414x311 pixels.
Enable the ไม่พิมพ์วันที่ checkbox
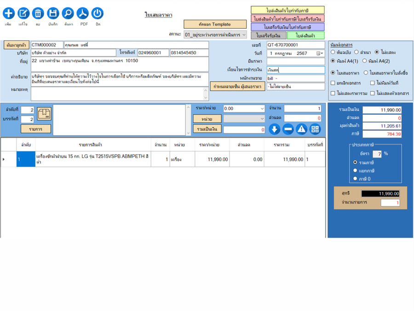coord(373,83)
